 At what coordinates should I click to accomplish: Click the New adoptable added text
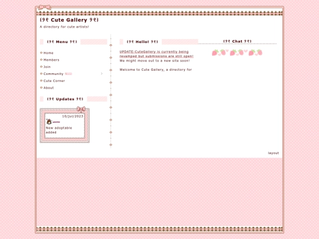pyautogui.click(x=59, y=130)
